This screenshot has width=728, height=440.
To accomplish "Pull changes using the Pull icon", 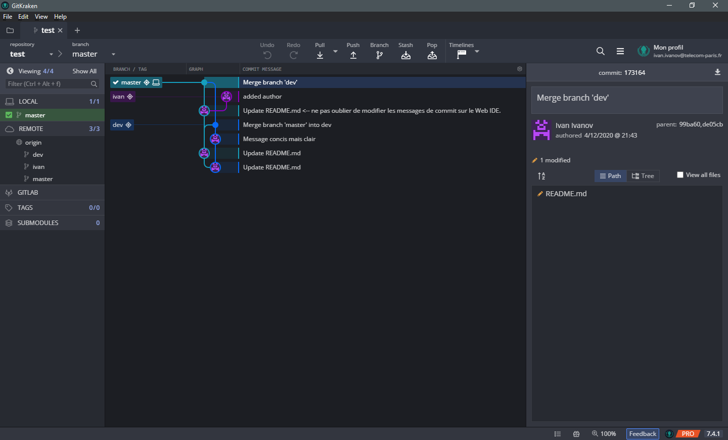I will point(320,55).
